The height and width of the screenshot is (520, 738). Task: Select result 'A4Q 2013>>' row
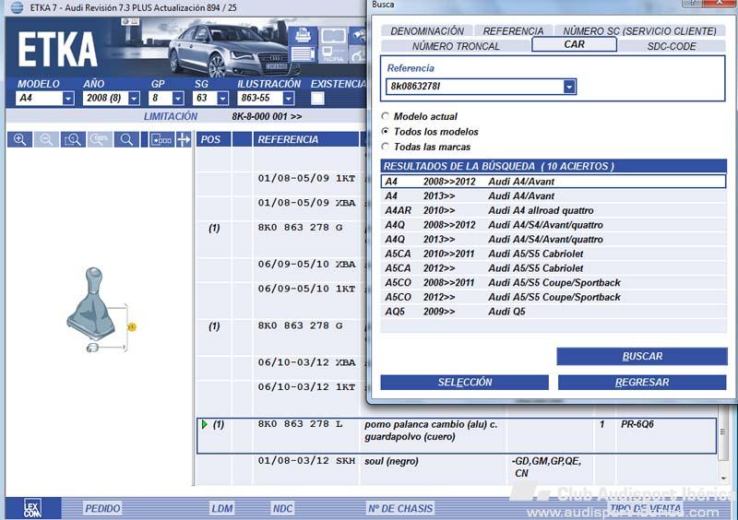click(x=553, y=239)
